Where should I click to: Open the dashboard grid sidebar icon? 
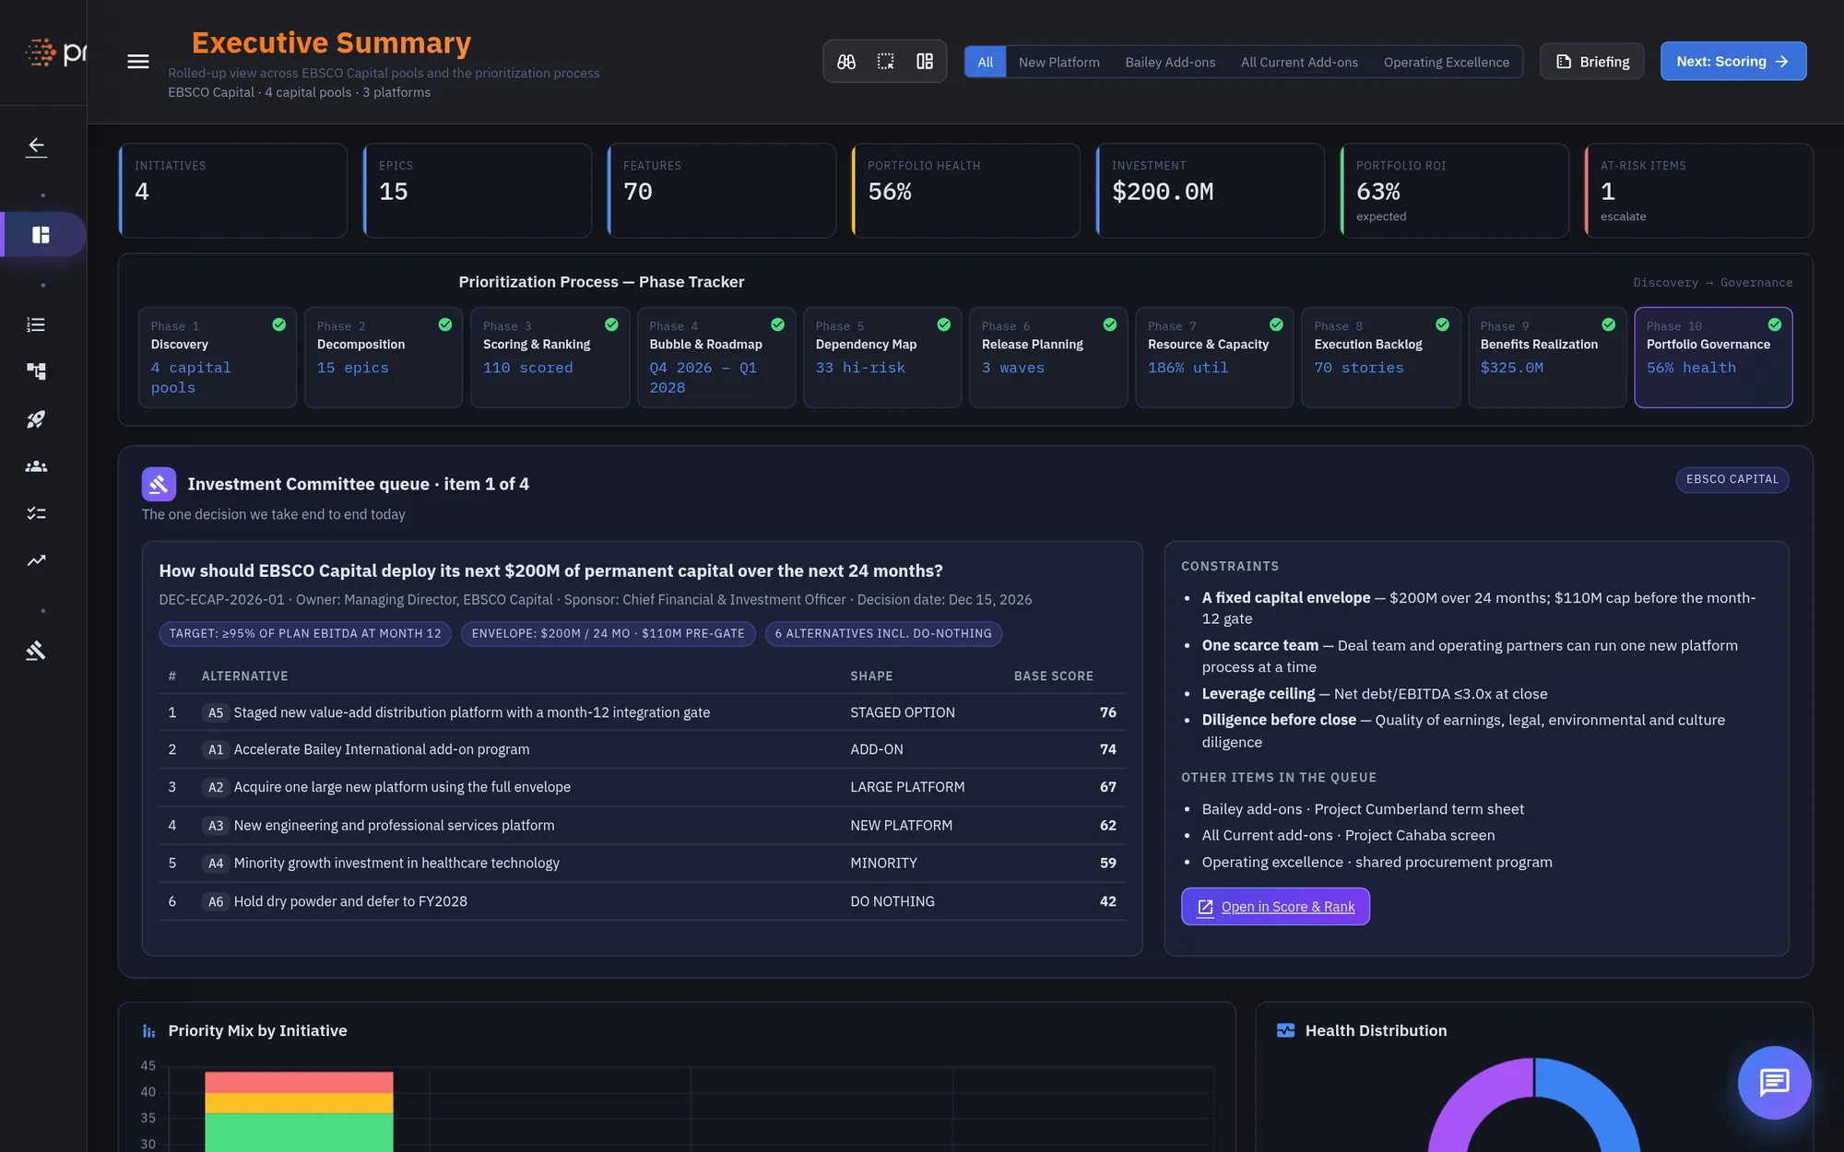coord(41,235)
